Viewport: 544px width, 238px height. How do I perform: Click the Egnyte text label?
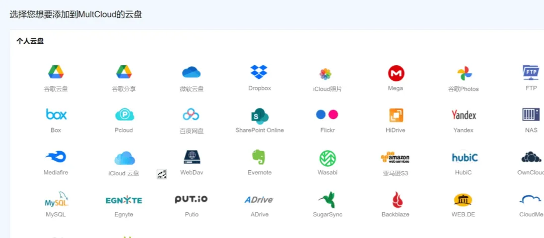(x=124, y=214)
